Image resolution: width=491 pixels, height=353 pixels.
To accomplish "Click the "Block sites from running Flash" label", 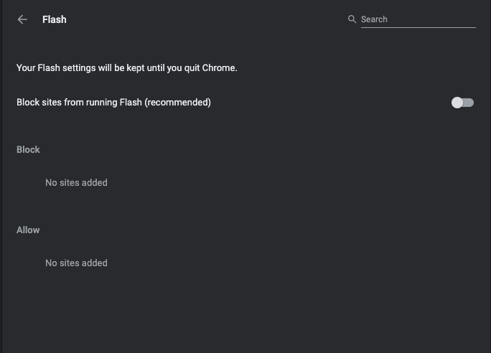I will pyautogui.click(x=79, y=103).
